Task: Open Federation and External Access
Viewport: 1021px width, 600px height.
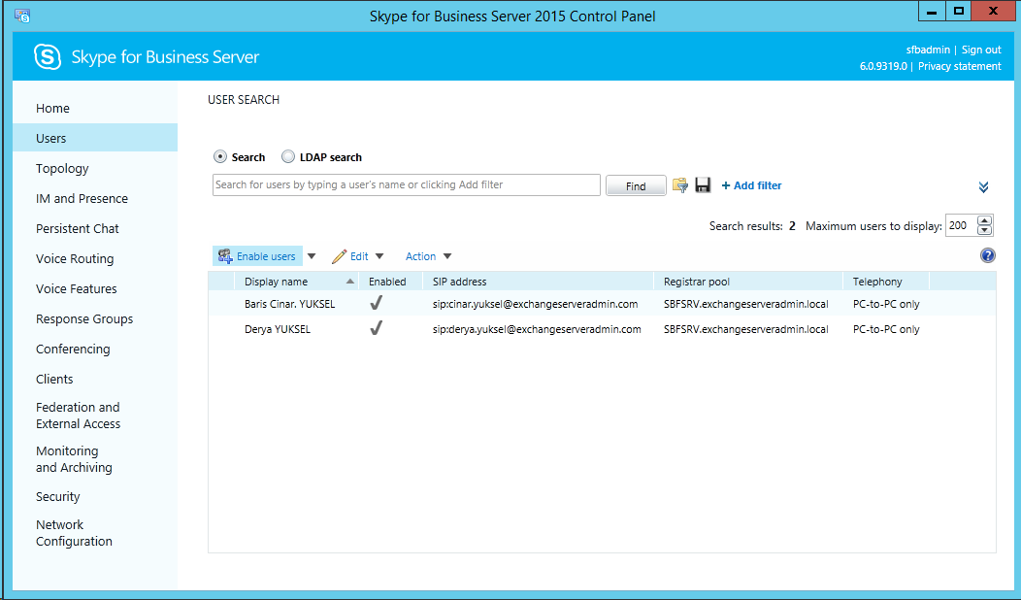Action: pyautogui.click(x=79, y=415)
